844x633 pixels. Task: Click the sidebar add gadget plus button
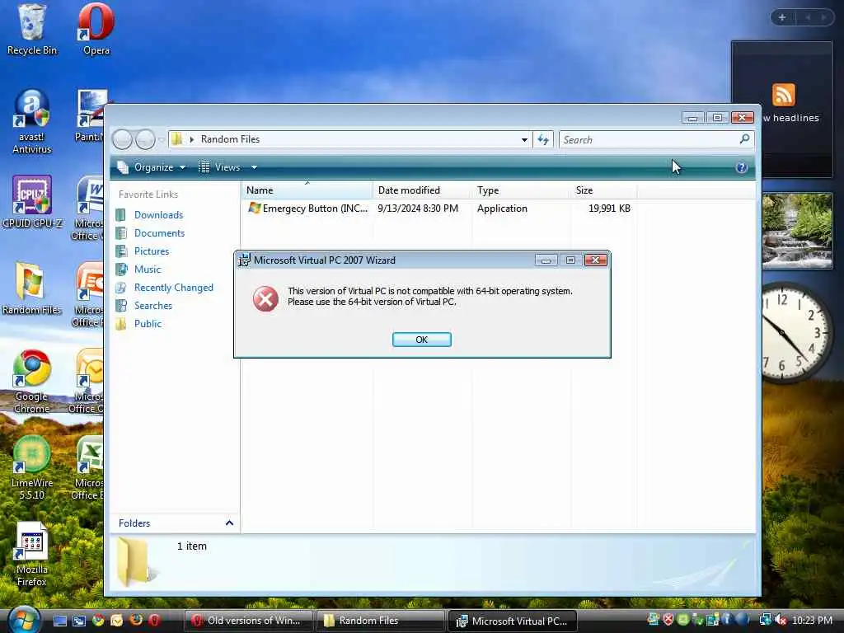pyautogui.click(x=782, y=17)
